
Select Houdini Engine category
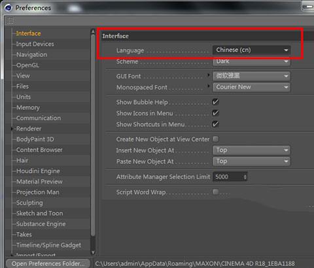38,171
